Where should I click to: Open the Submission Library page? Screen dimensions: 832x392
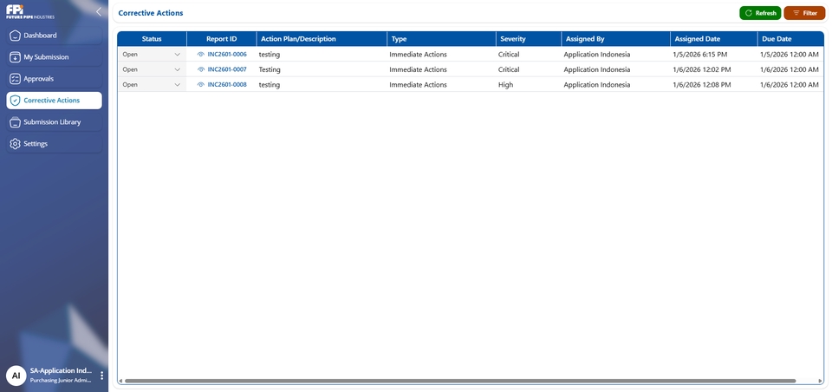click(x=54, y=122)
